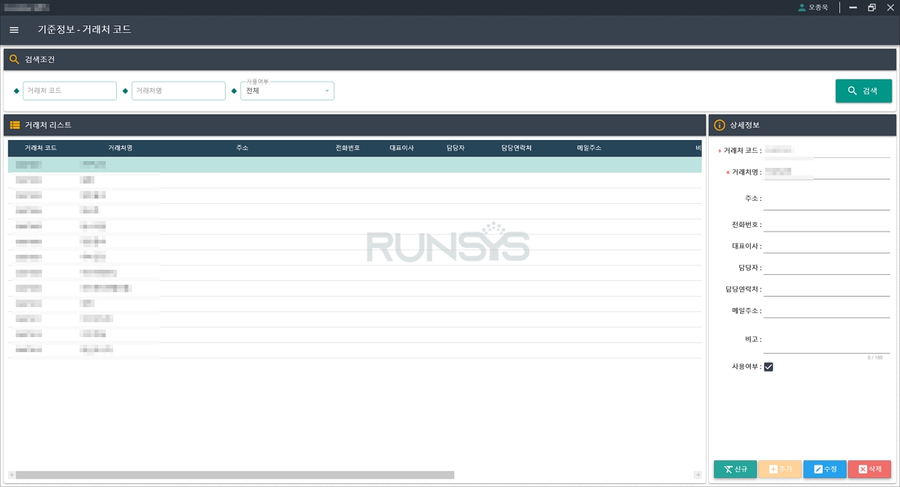Open the hamburger navigation menu

(x=13, y=30)
